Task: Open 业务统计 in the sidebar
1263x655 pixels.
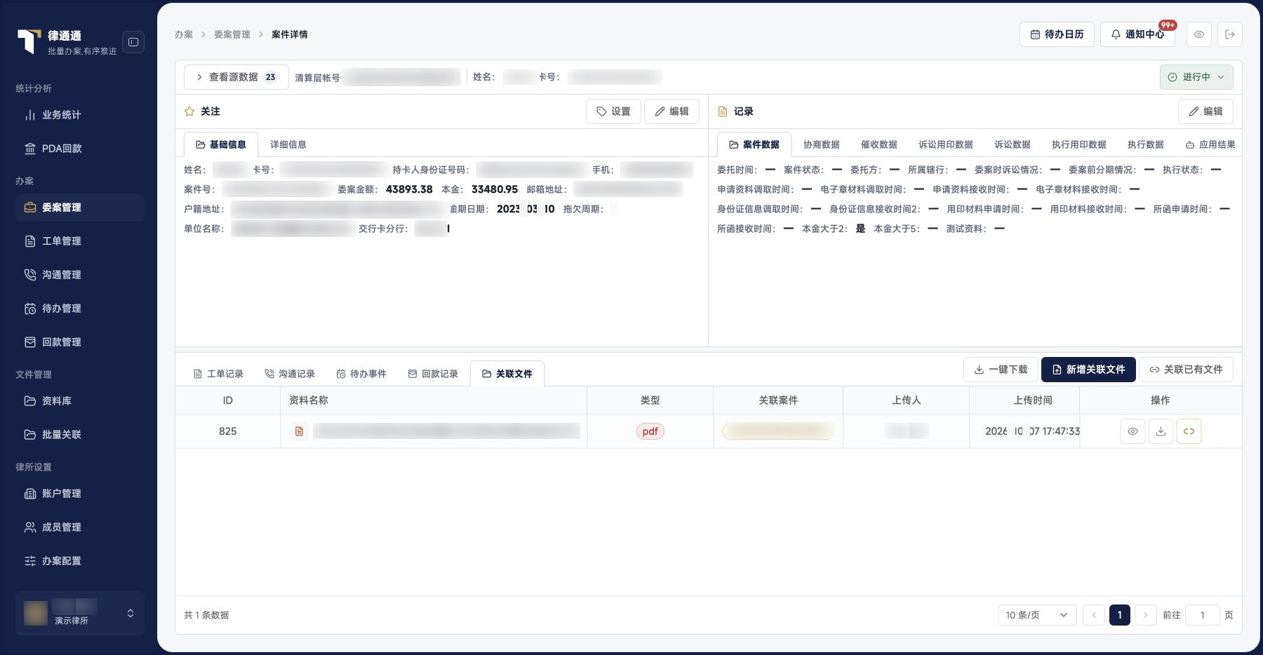Action: [80, 115]
